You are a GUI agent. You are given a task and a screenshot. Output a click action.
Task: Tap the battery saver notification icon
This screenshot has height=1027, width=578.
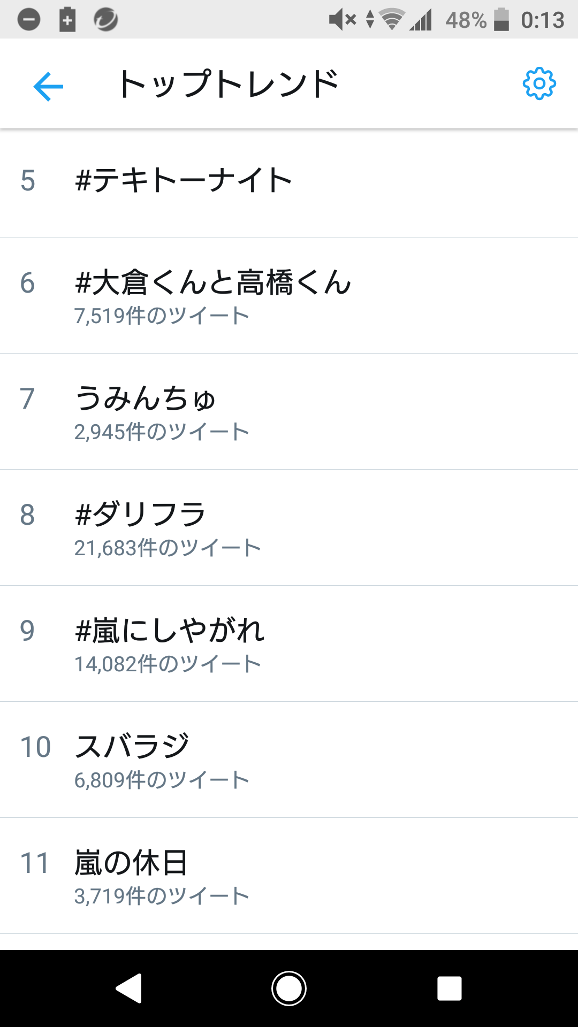67,20
